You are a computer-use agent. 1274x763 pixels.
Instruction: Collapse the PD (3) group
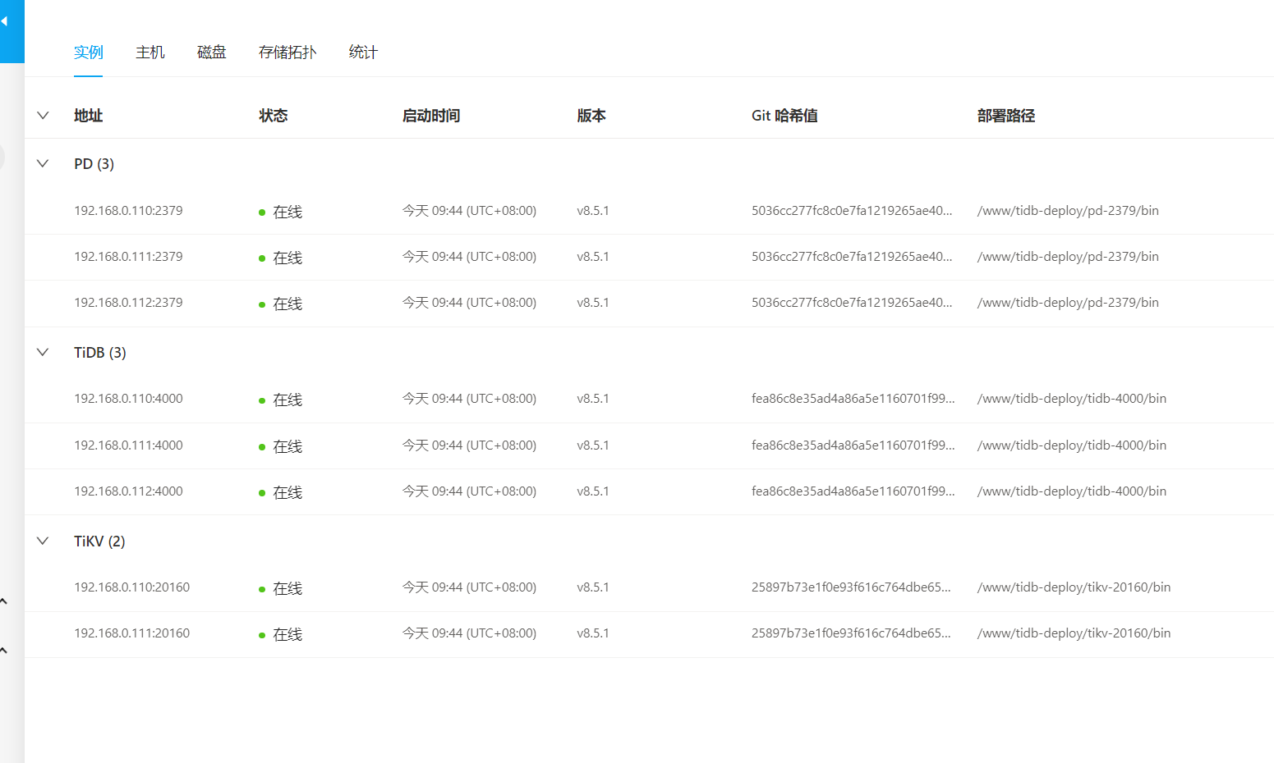43,164
